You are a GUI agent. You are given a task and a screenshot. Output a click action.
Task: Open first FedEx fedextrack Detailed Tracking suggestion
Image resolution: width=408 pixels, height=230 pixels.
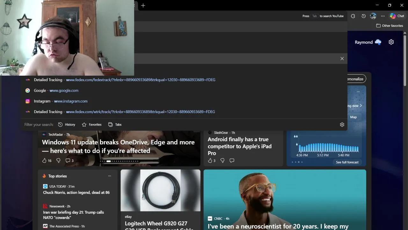(184, 80)
